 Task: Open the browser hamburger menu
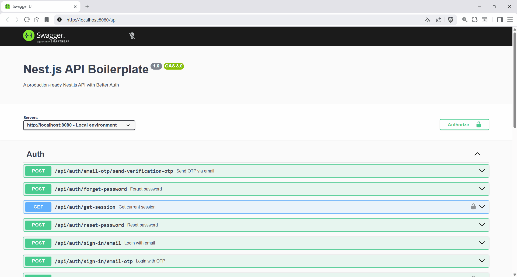pyautogui.click(x=510, y=20)
